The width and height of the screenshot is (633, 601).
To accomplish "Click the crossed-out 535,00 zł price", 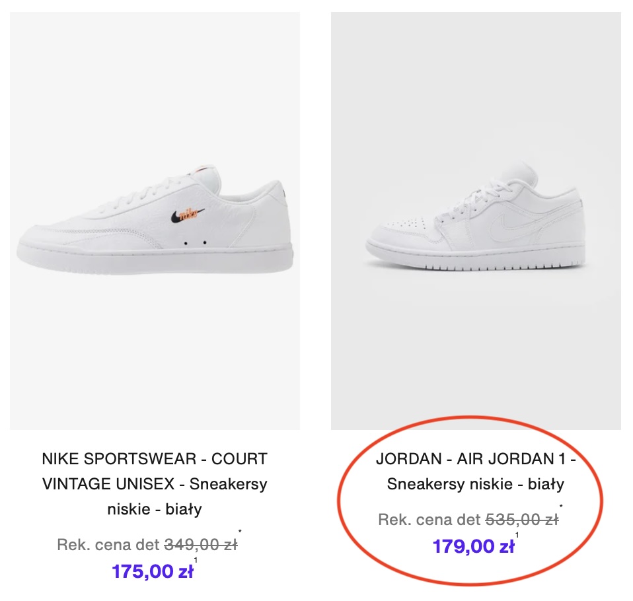I will (x=522, y=520).
